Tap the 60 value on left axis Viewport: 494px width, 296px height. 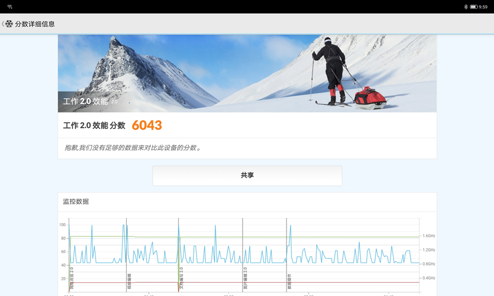point(63,252)
